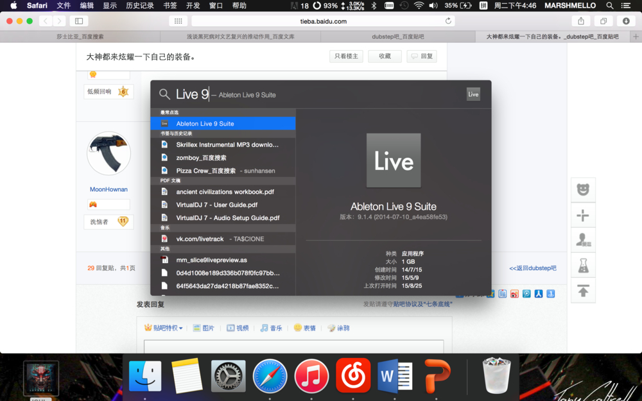Click 音乐 insert button in reply toolbar
Viewport: 642px width, 401px height.
point(271,328)
